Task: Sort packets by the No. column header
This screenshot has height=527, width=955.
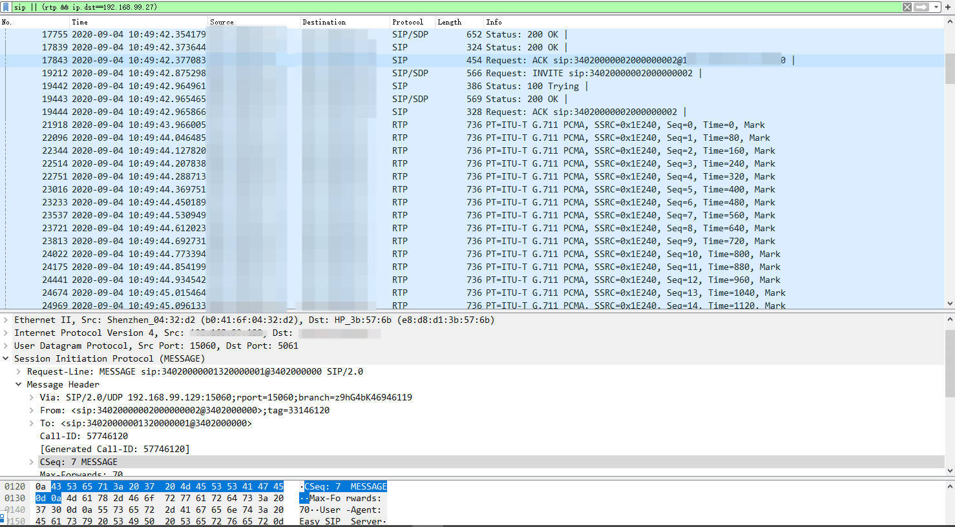Action: [x=35, y=22]
